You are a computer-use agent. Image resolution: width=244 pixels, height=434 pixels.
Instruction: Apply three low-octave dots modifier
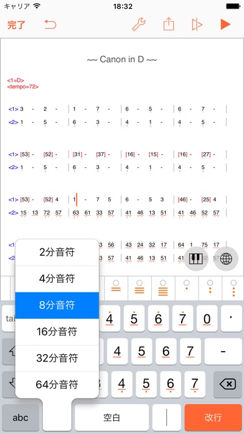233,288
